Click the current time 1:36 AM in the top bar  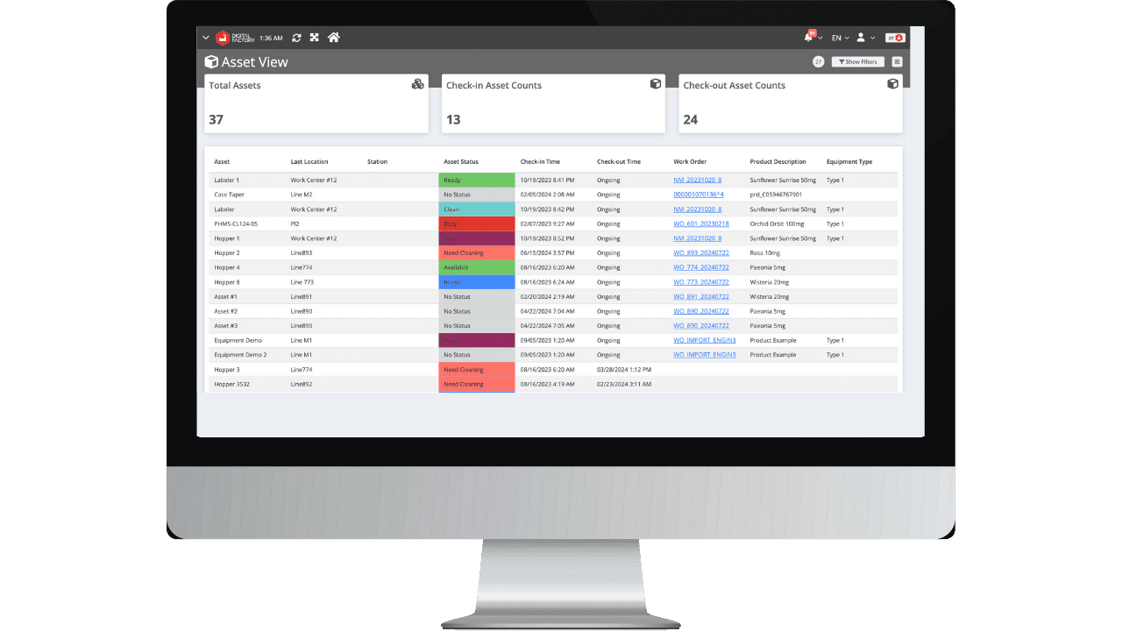272,38
